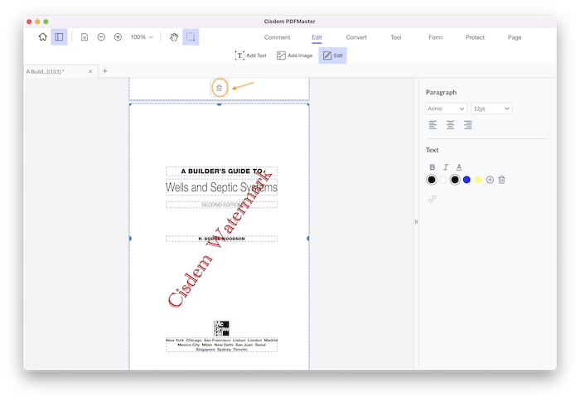Choose the white color swatch
Image resolution: width=580 pixels, height=401 pixels.
click(x=443, y=180)
